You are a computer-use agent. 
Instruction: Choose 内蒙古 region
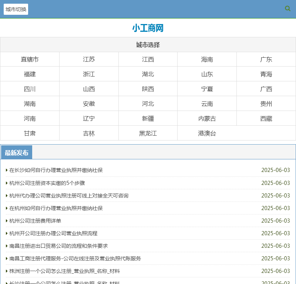click(x=207, y=118)
